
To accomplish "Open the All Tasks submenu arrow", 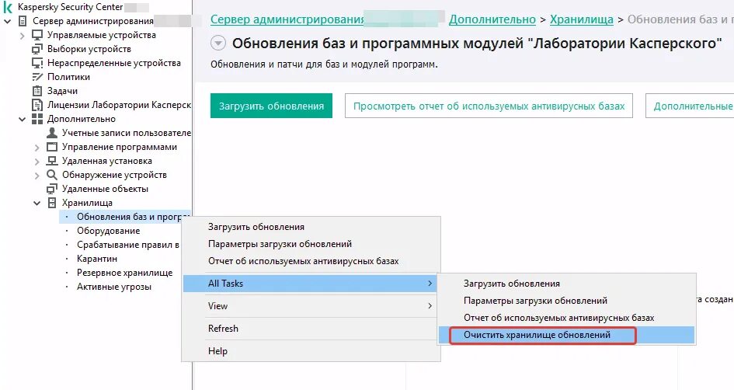I will point(430,284).
